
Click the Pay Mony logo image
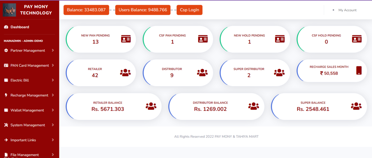point(9,10)
